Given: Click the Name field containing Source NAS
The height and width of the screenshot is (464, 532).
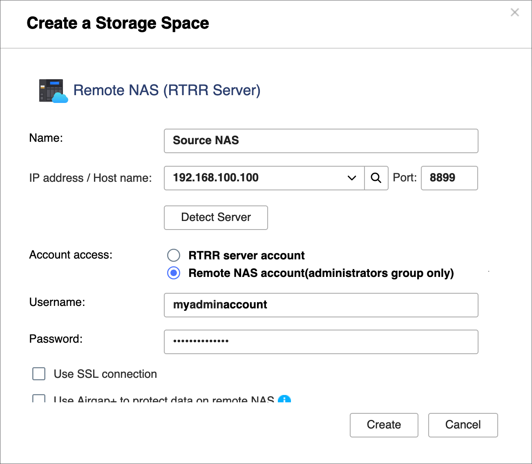Looking at the screenshot, I should point(321,141).
